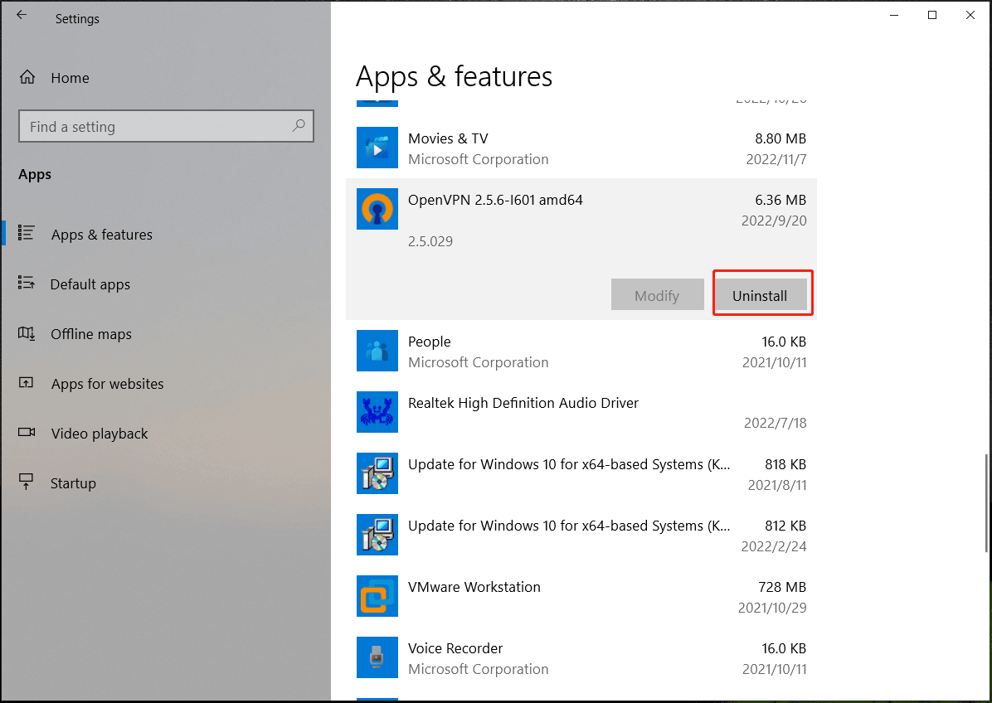This screenshot has width=992, height=703.
Task: Click the back arrow in Settings
Action: (22, 15)
